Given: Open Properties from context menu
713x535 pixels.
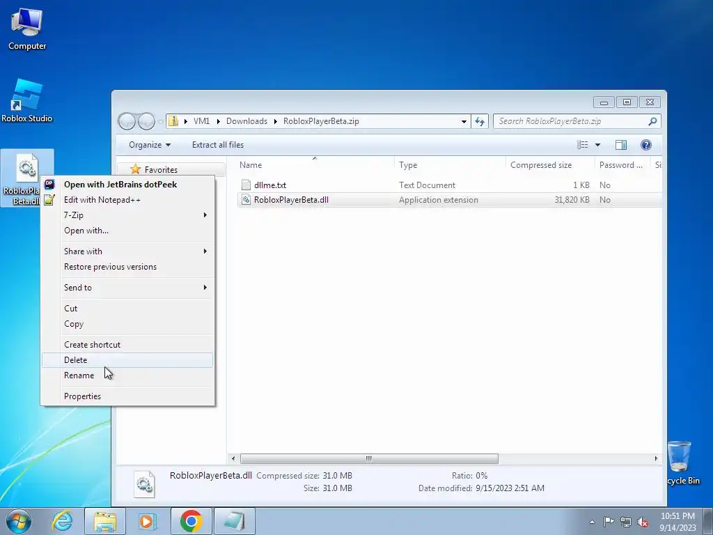Looking at the screenshot, I should point(127,396).
